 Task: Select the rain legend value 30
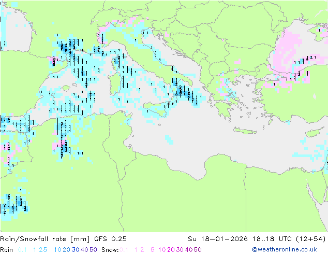pyautogui.click(x=76, y=250)
